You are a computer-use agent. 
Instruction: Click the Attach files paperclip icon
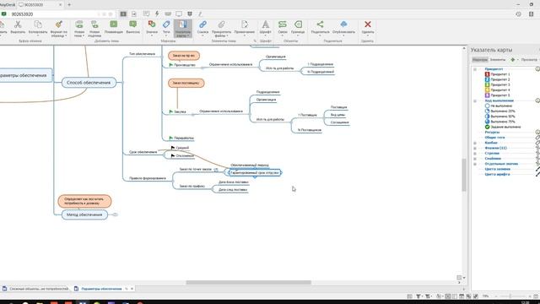(x=221, y=24)
